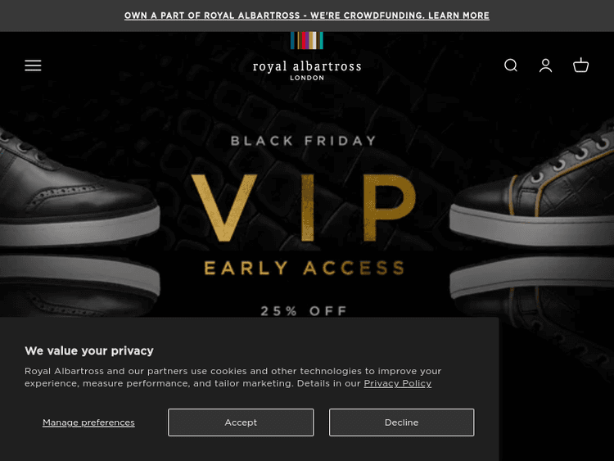Click the "We value your privacy" heading

pyautogui.click(x=89, y=350)
